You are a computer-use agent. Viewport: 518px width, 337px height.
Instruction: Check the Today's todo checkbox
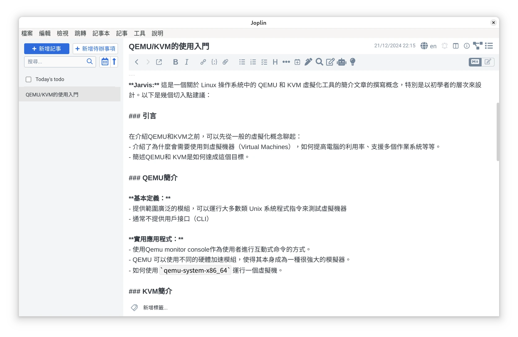click(28, 79)
